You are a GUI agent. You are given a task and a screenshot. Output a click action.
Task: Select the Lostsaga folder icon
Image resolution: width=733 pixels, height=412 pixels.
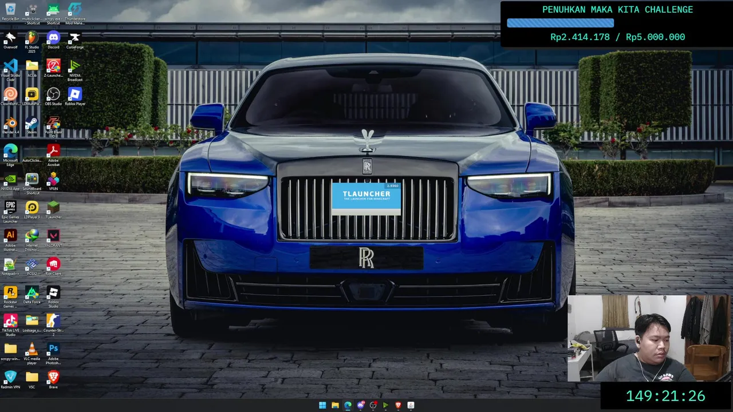(x=32, y=323)
